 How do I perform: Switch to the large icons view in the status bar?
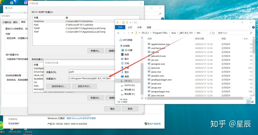click(x=252, y=102)
